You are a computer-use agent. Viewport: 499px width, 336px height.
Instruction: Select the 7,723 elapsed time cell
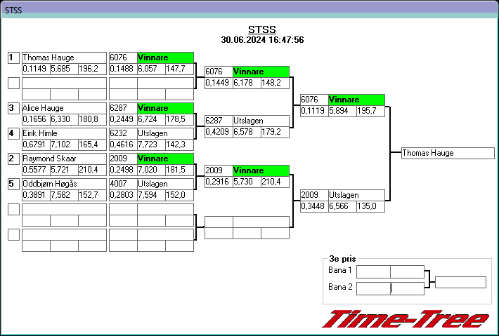coord(152,145)
